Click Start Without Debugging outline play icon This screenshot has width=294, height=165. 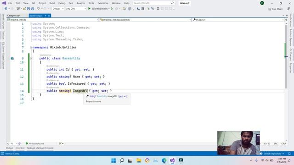coord(112,9)
